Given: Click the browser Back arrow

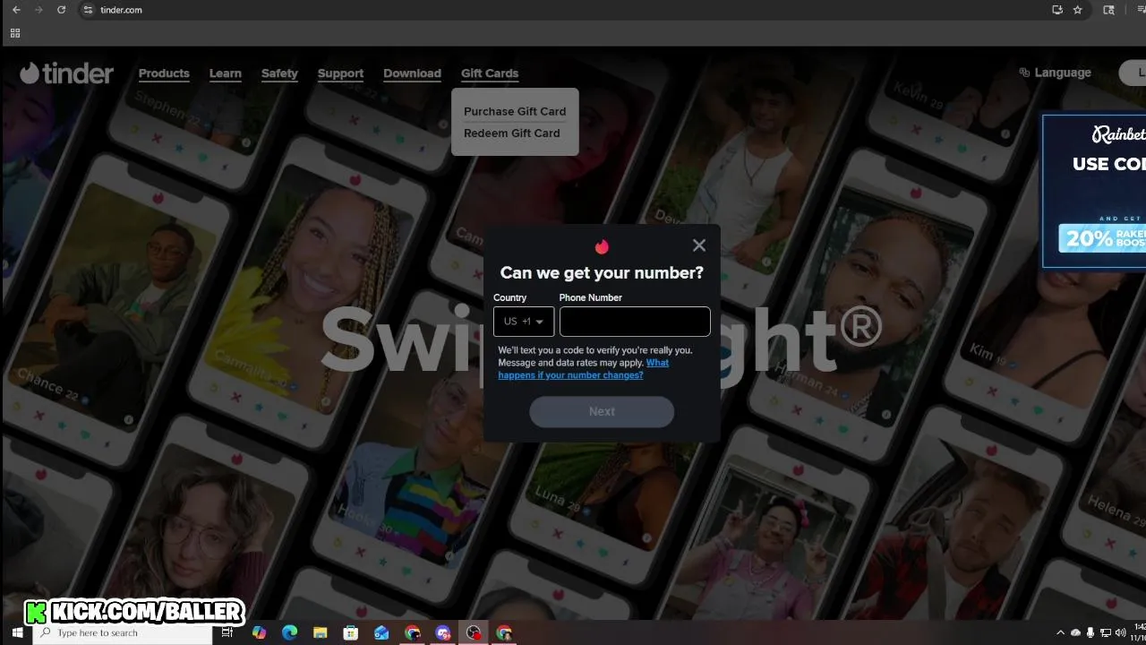Looking at the screenshot, I should pos(16,10).
